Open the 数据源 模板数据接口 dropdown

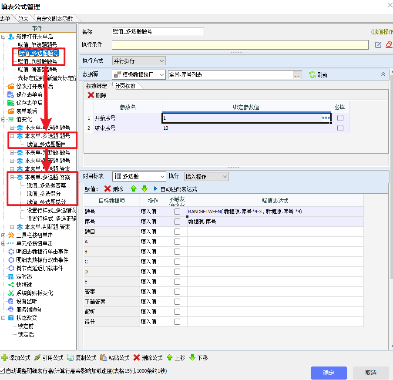138,75
